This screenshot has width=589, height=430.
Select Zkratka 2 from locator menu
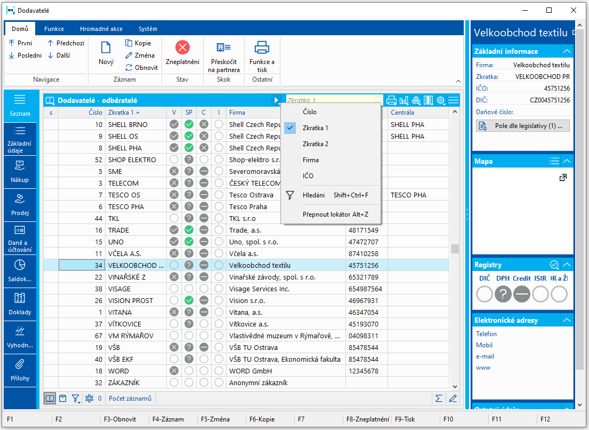pos(316,144)
